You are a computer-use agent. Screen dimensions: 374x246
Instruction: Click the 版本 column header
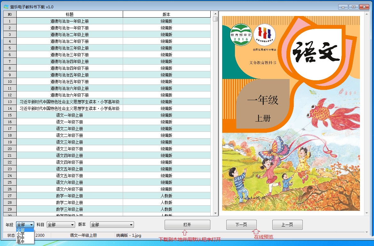coord(167,14)
